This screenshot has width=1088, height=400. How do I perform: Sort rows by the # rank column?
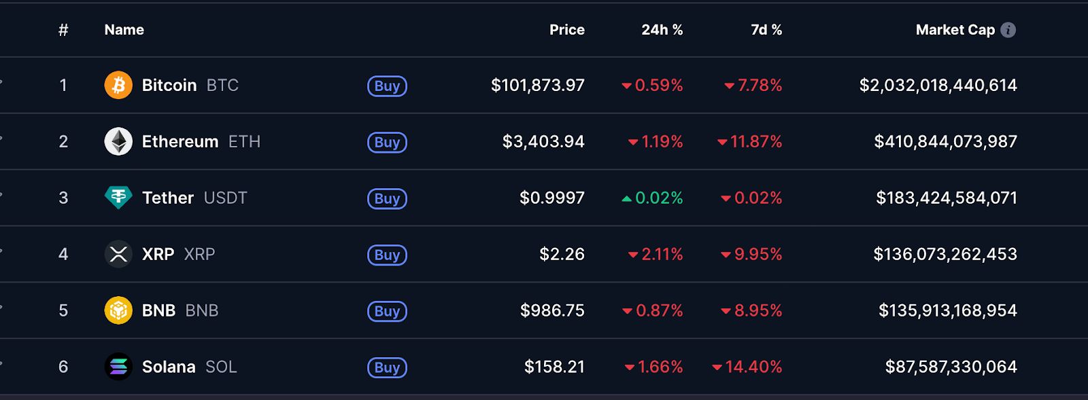64,29
